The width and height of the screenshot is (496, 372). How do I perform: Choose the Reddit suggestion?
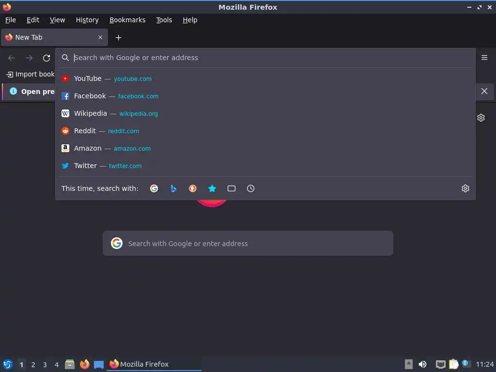265,131
